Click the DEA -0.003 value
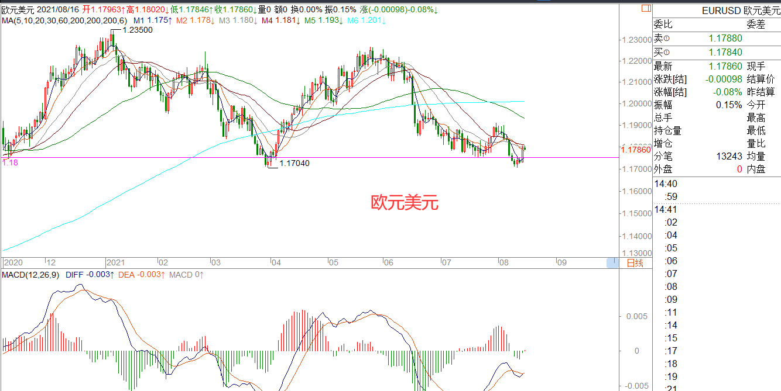781x391 pixels. click(142, 274)
